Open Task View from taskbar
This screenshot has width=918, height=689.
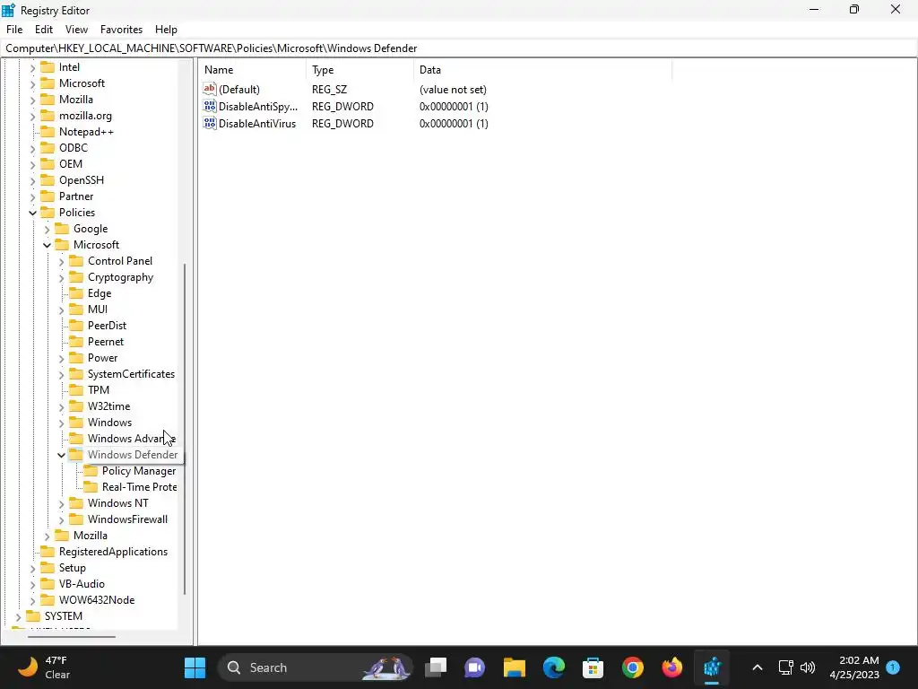pos(437,667)
